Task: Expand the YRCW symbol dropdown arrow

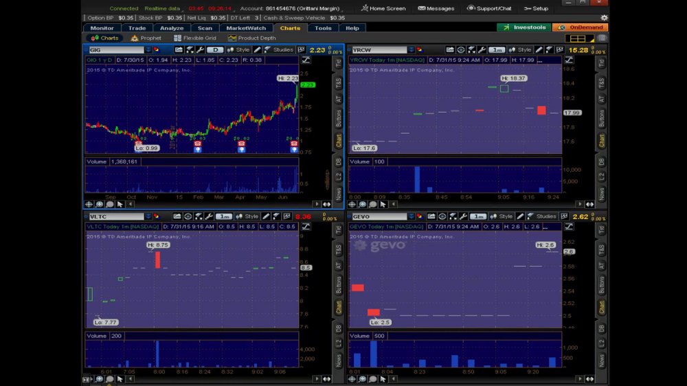Action: (x=411, y=50)
